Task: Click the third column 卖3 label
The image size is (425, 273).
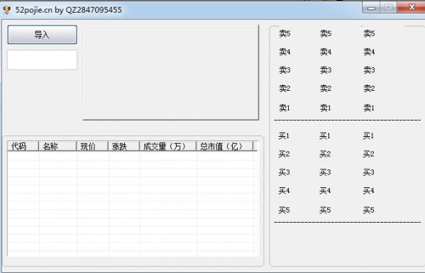Action: click(x=369, y=70)
